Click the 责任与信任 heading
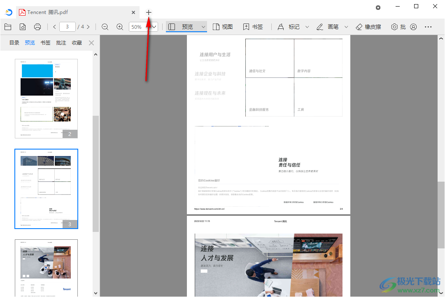Screen dimensions: 445x297 click(289, 165)
